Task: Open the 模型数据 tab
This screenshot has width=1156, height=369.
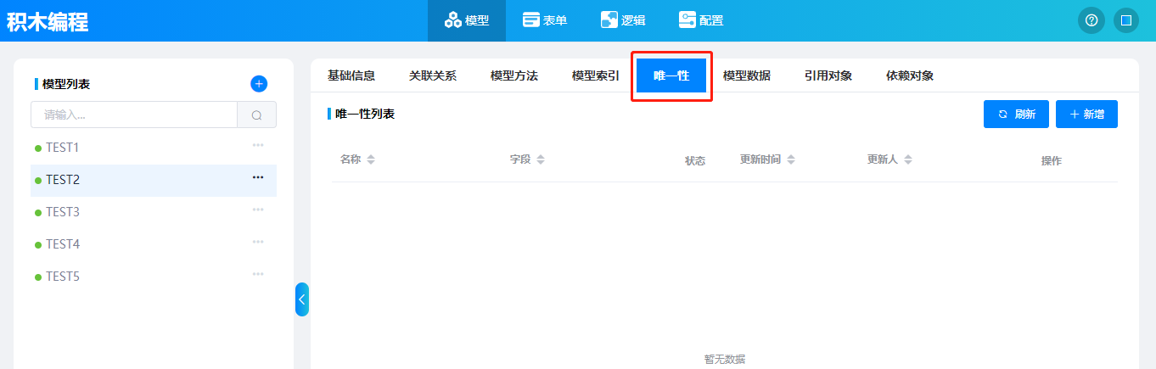Action: click(x=747, y=75)
